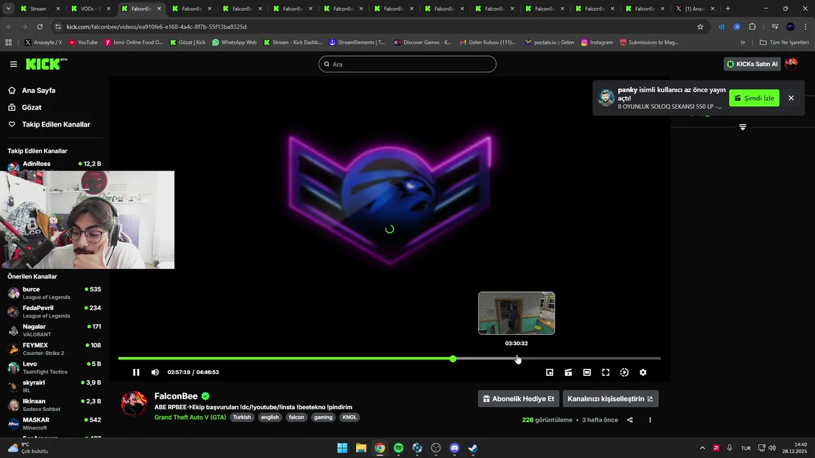Open the YouTube bookmark
Image resolution: width=815 pixels, height=458 pixels.
[x=83, y=43]
